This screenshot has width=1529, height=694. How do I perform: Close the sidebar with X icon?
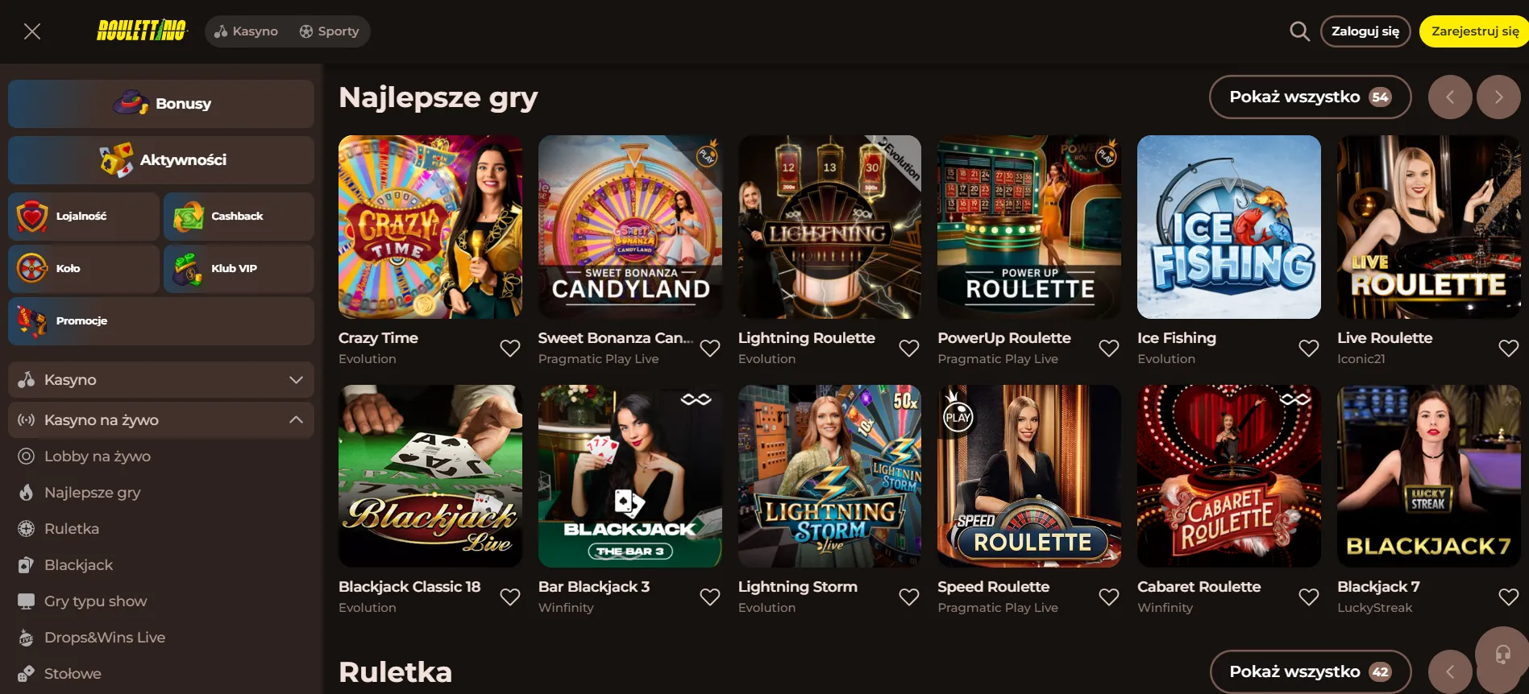pos(32,31)
